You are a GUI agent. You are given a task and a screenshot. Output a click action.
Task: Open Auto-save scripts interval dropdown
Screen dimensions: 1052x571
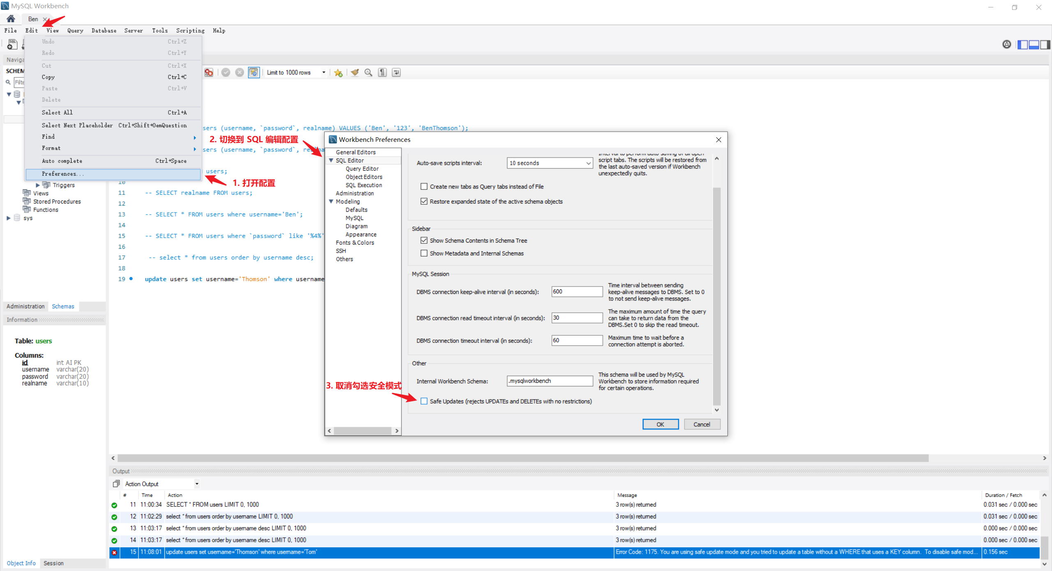coord(550,163)
